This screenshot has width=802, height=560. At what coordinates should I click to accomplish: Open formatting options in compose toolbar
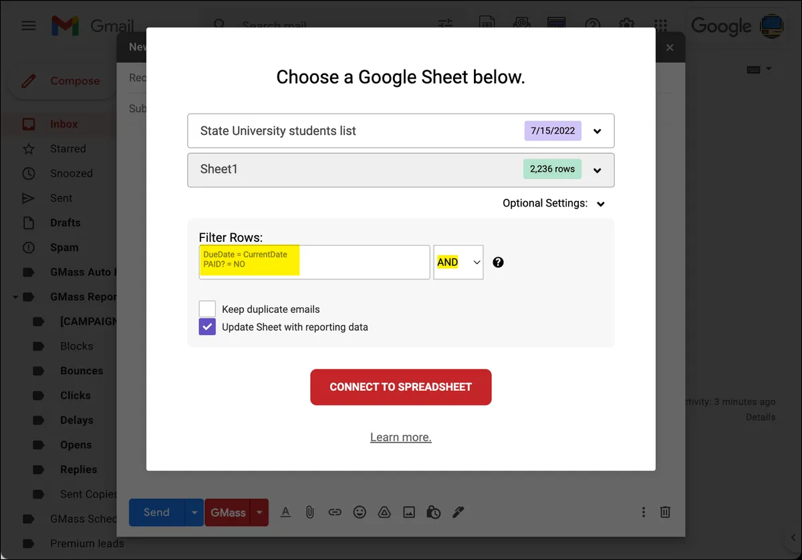pyautogui.click(x=285, y=512)
